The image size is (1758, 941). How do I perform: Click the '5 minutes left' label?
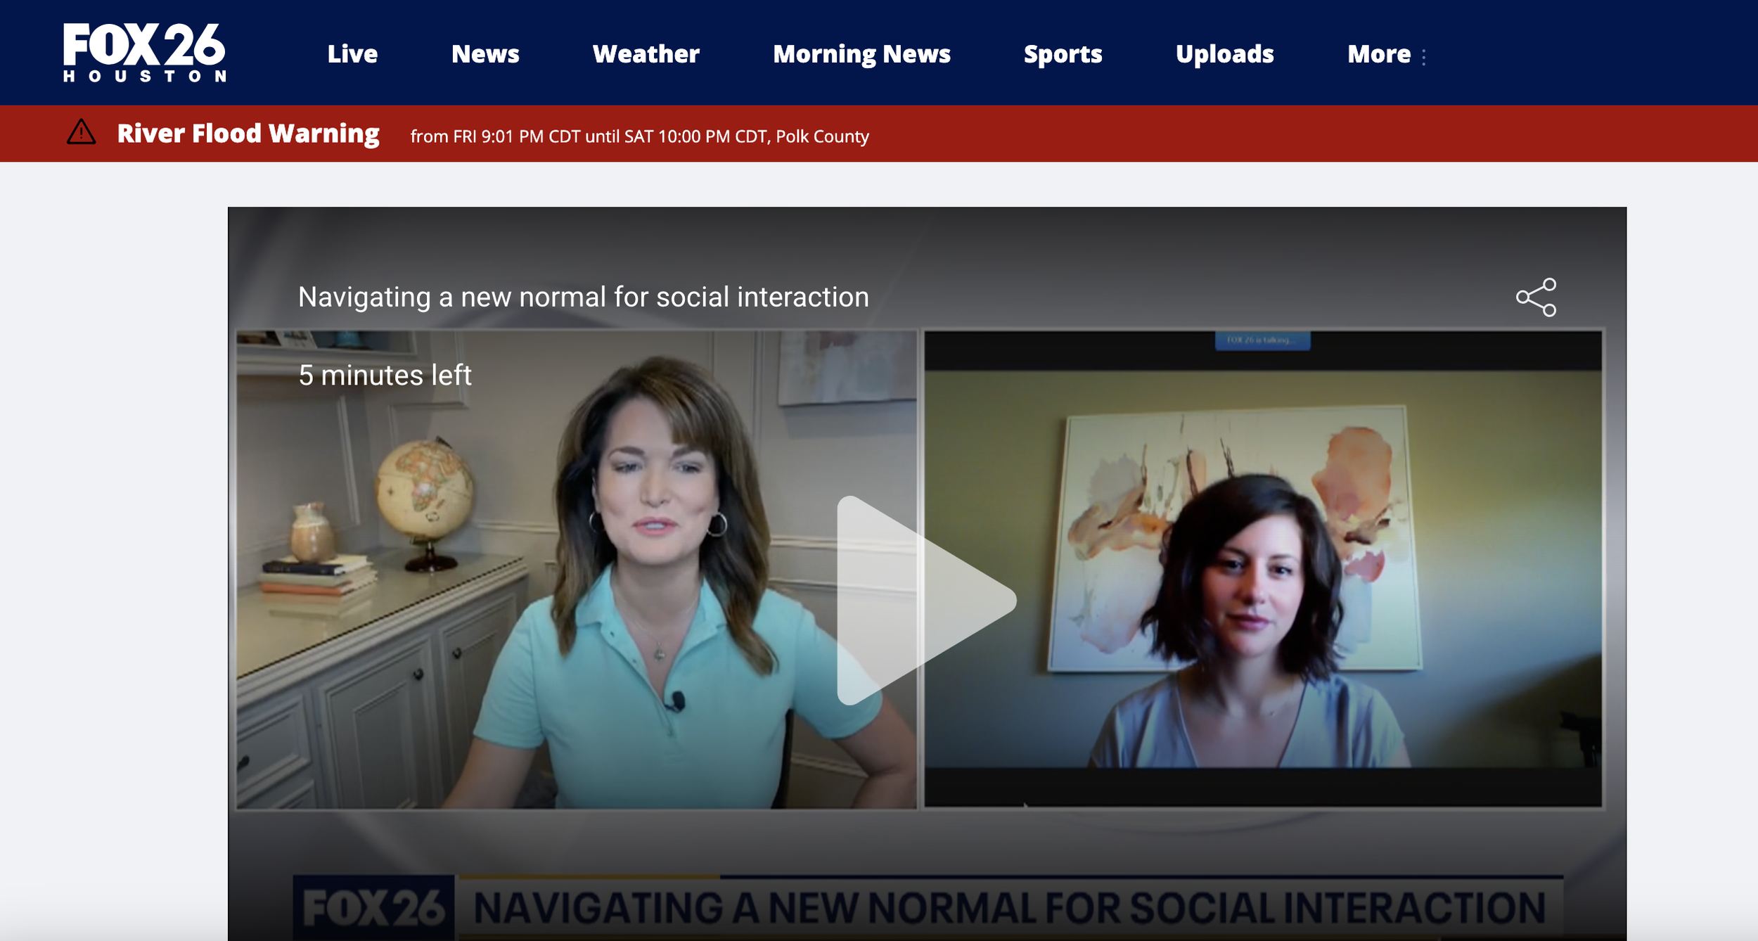(385, 376)
